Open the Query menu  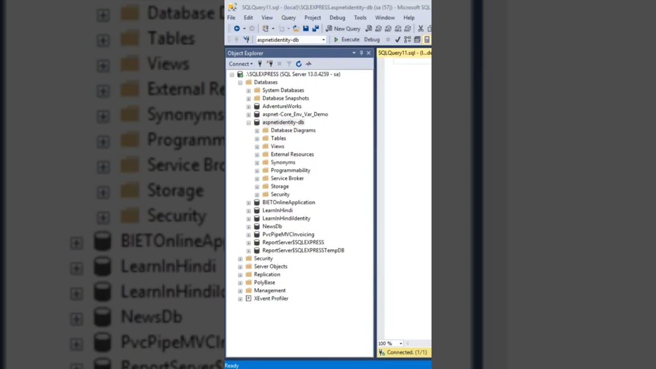(289, 17)
